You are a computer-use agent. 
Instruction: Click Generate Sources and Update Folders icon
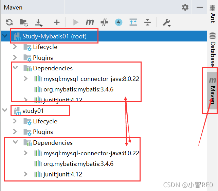tap(24, 22)
